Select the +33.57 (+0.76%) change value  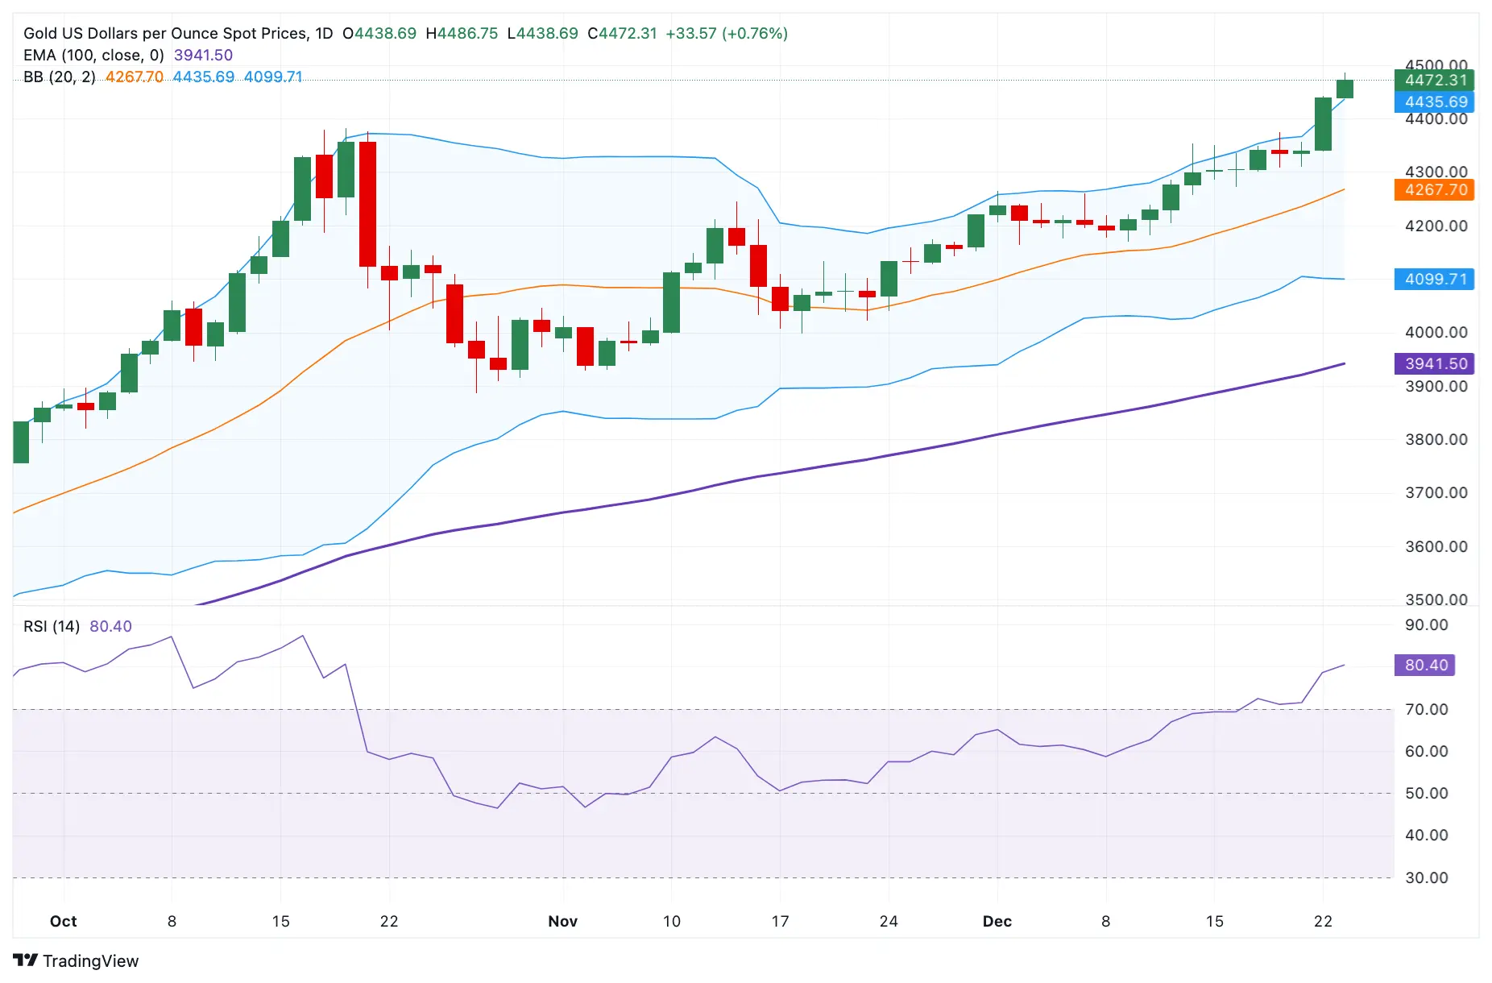point(727,33)
